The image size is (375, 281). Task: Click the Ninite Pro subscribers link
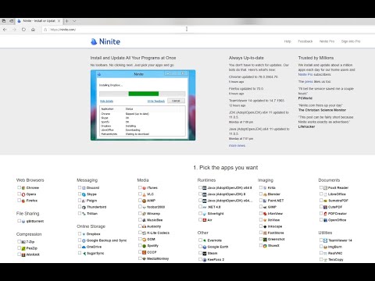(x=305, y=74)
